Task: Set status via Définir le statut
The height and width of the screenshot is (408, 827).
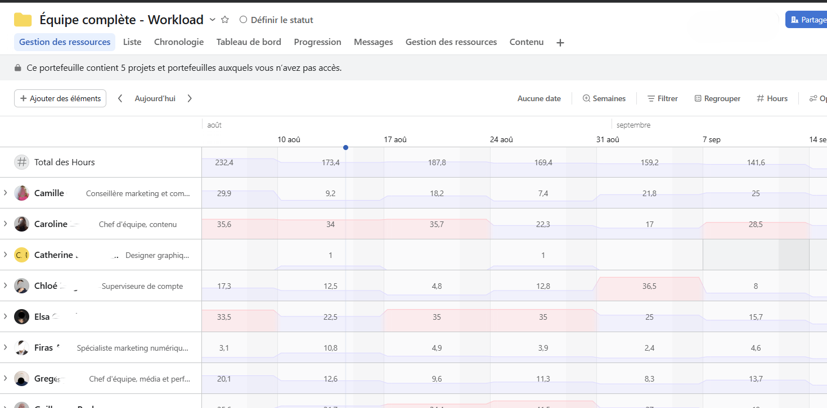Action: 276,20
